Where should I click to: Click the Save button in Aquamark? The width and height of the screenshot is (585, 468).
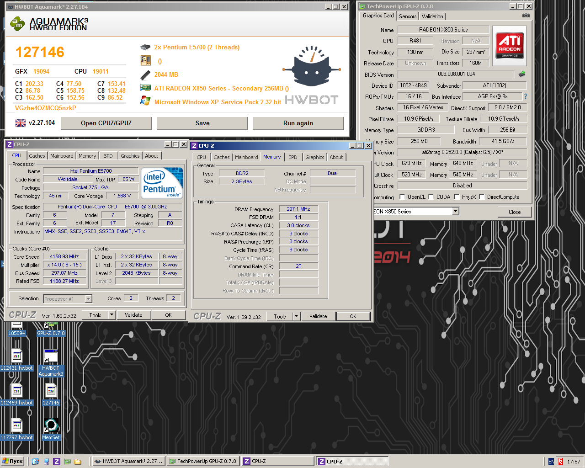tap(202, 123)
